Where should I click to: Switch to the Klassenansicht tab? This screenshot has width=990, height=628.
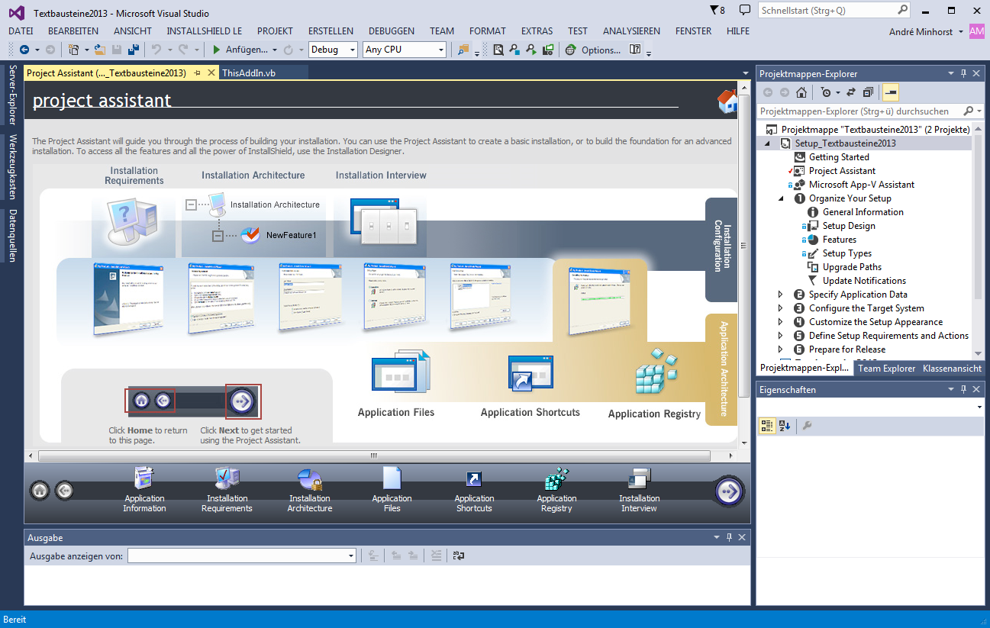click(x=952, y=369)
